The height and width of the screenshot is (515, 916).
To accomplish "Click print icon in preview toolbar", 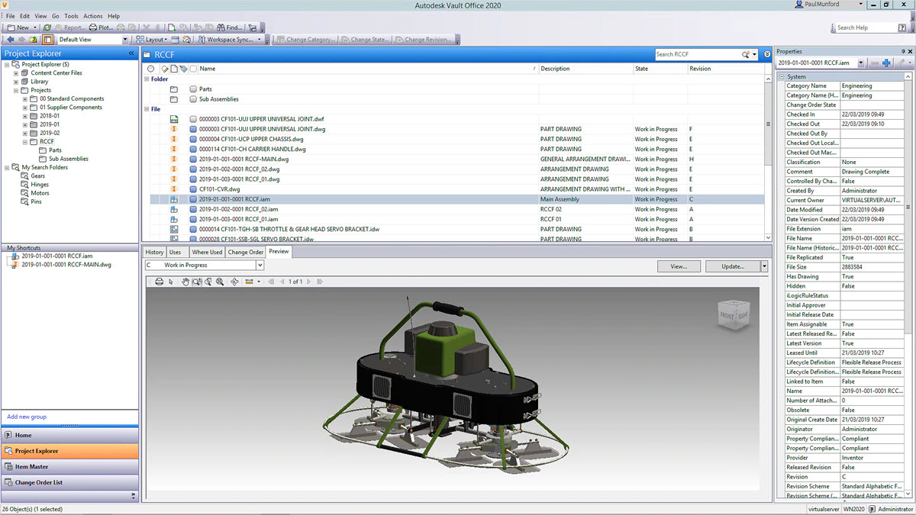I will [159, 282].
